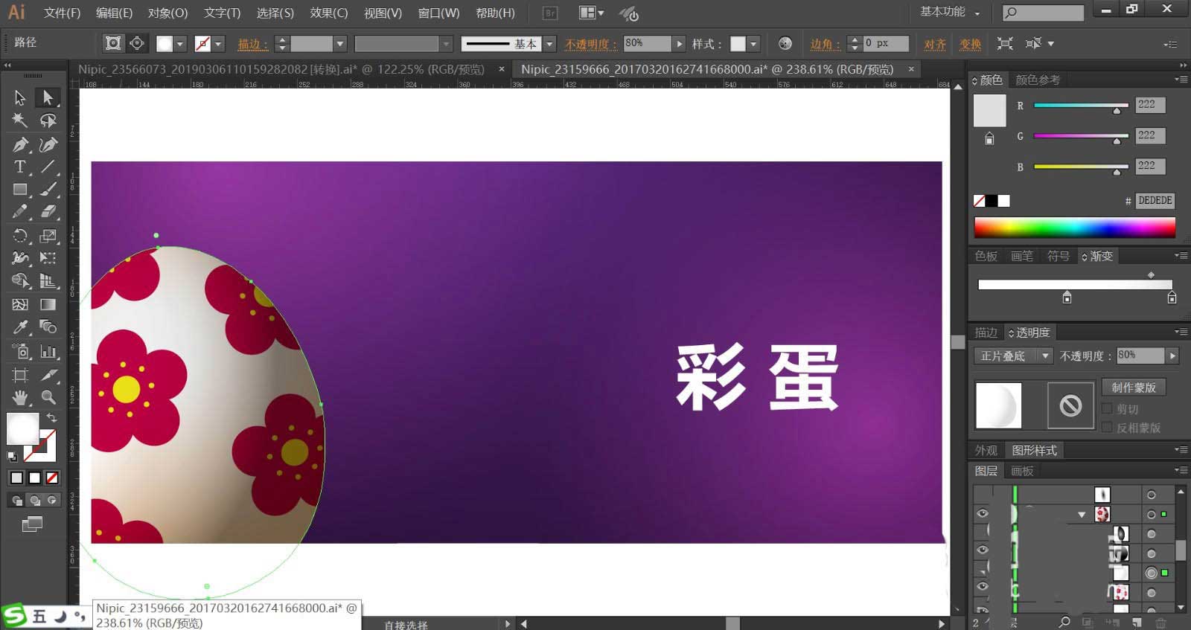The height and width of the screenshot is (630, 1191).
Task: Select the Scale tool
Action: coord(48,236)
